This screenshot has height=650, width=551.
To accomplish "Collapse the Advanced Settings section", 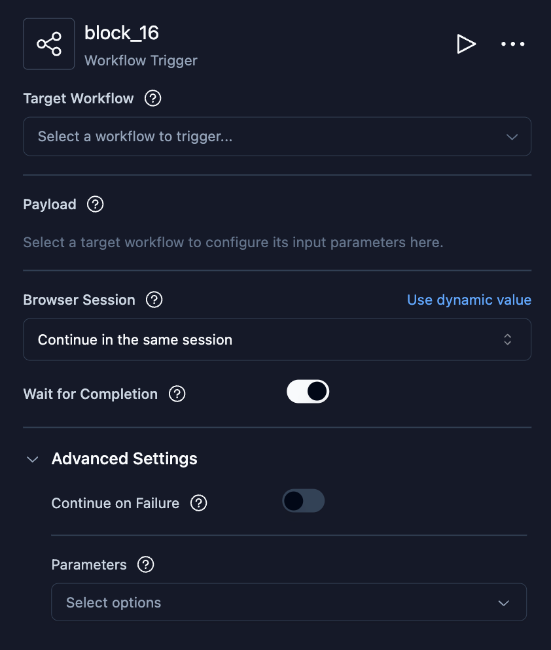I will [x=32, y=459].
